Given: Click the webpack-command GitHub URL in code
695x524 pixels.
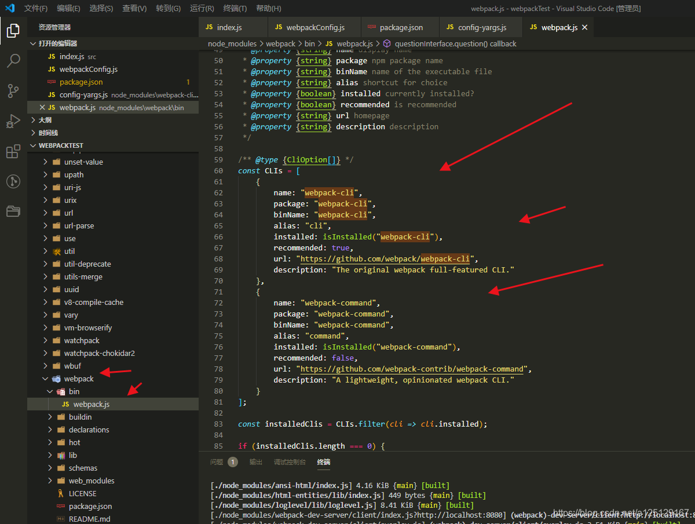Looking at the screenshot, I should pyautogui.click(x=412, y=369).
